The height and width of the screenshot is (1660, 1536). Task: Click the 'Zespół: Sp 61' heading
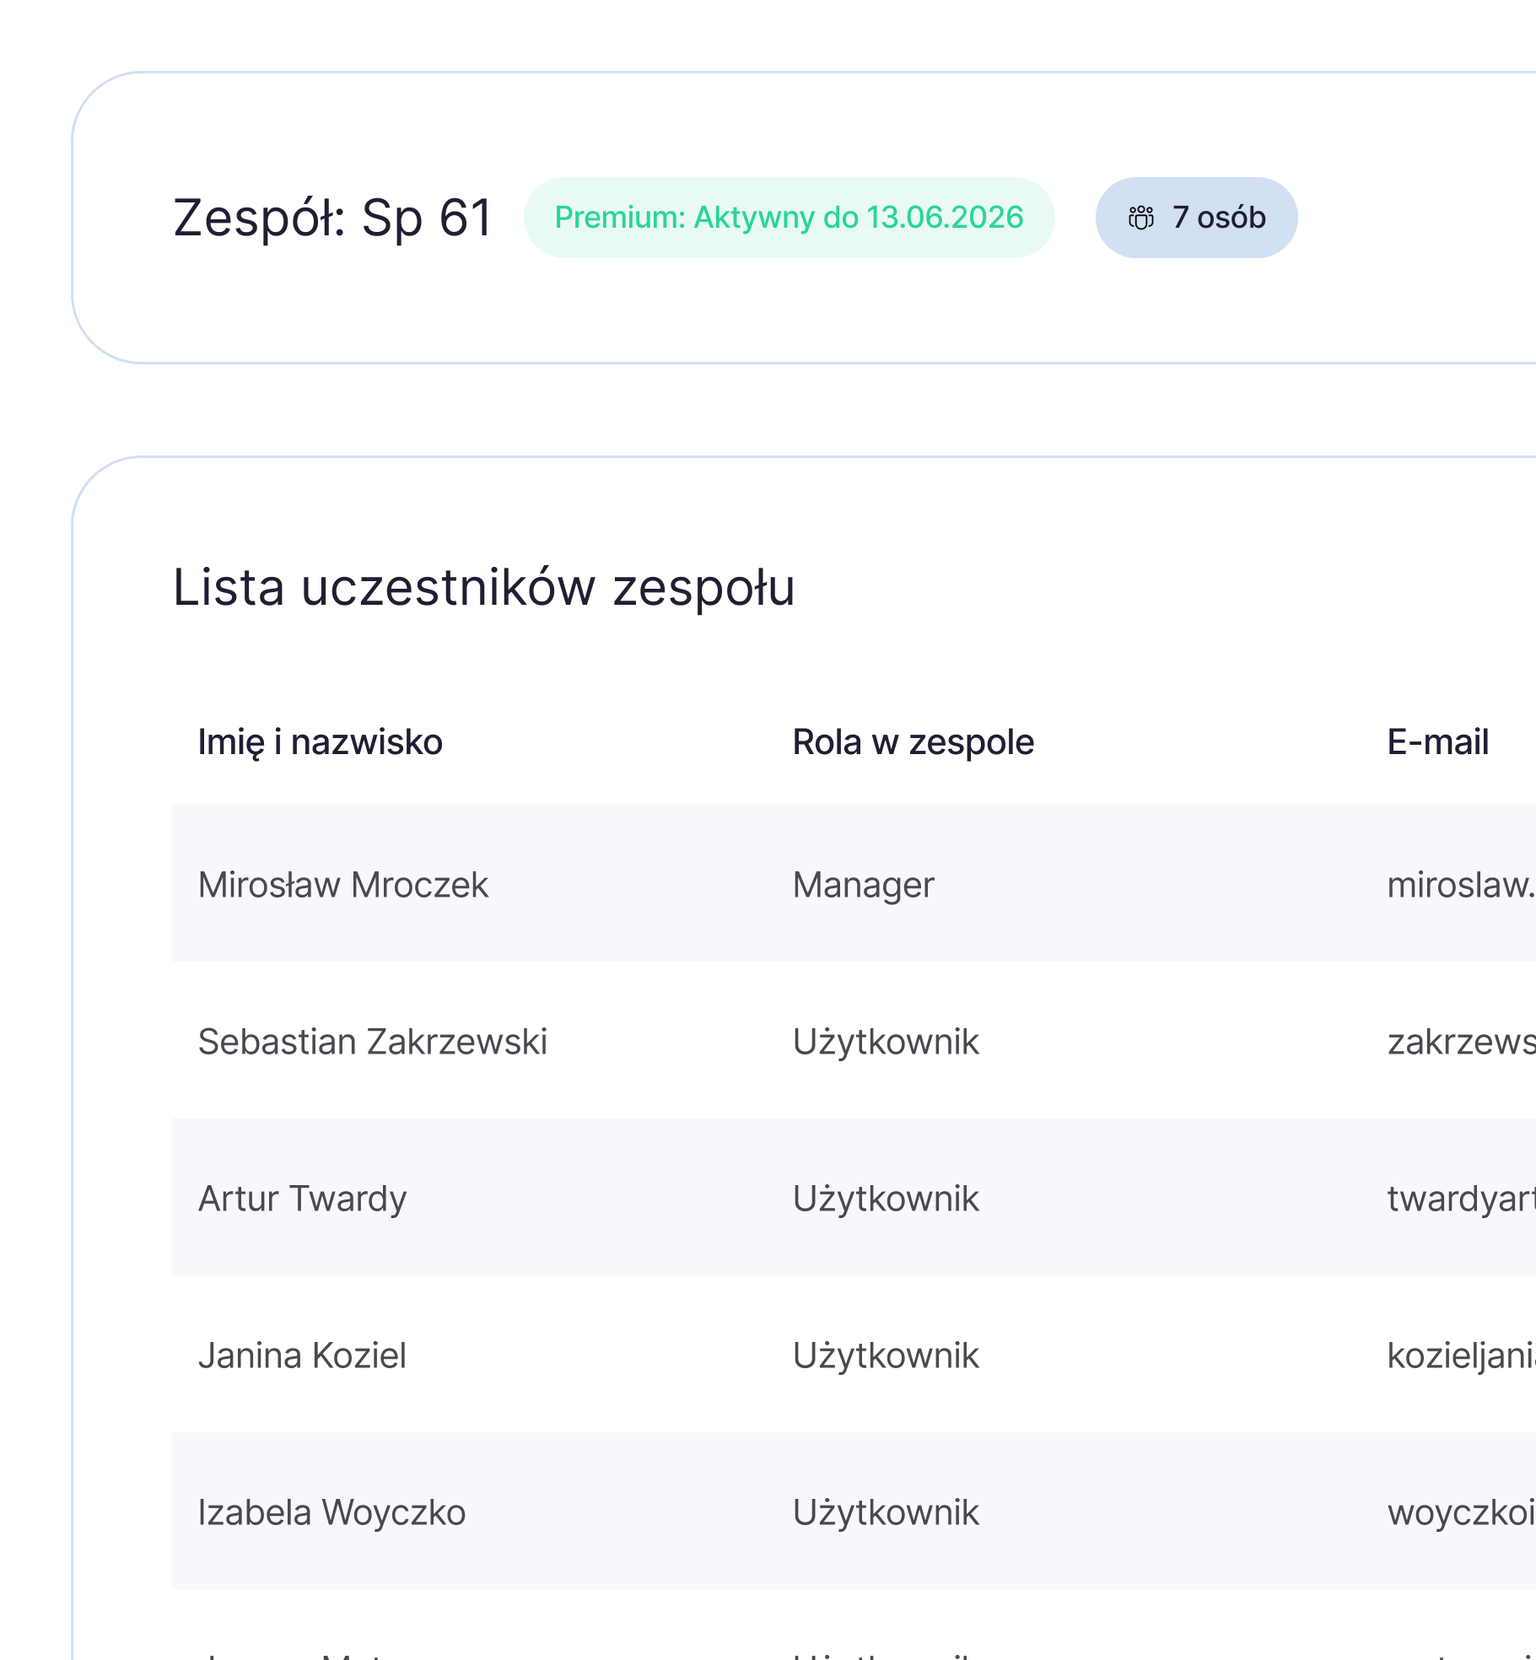click(332, 218)
